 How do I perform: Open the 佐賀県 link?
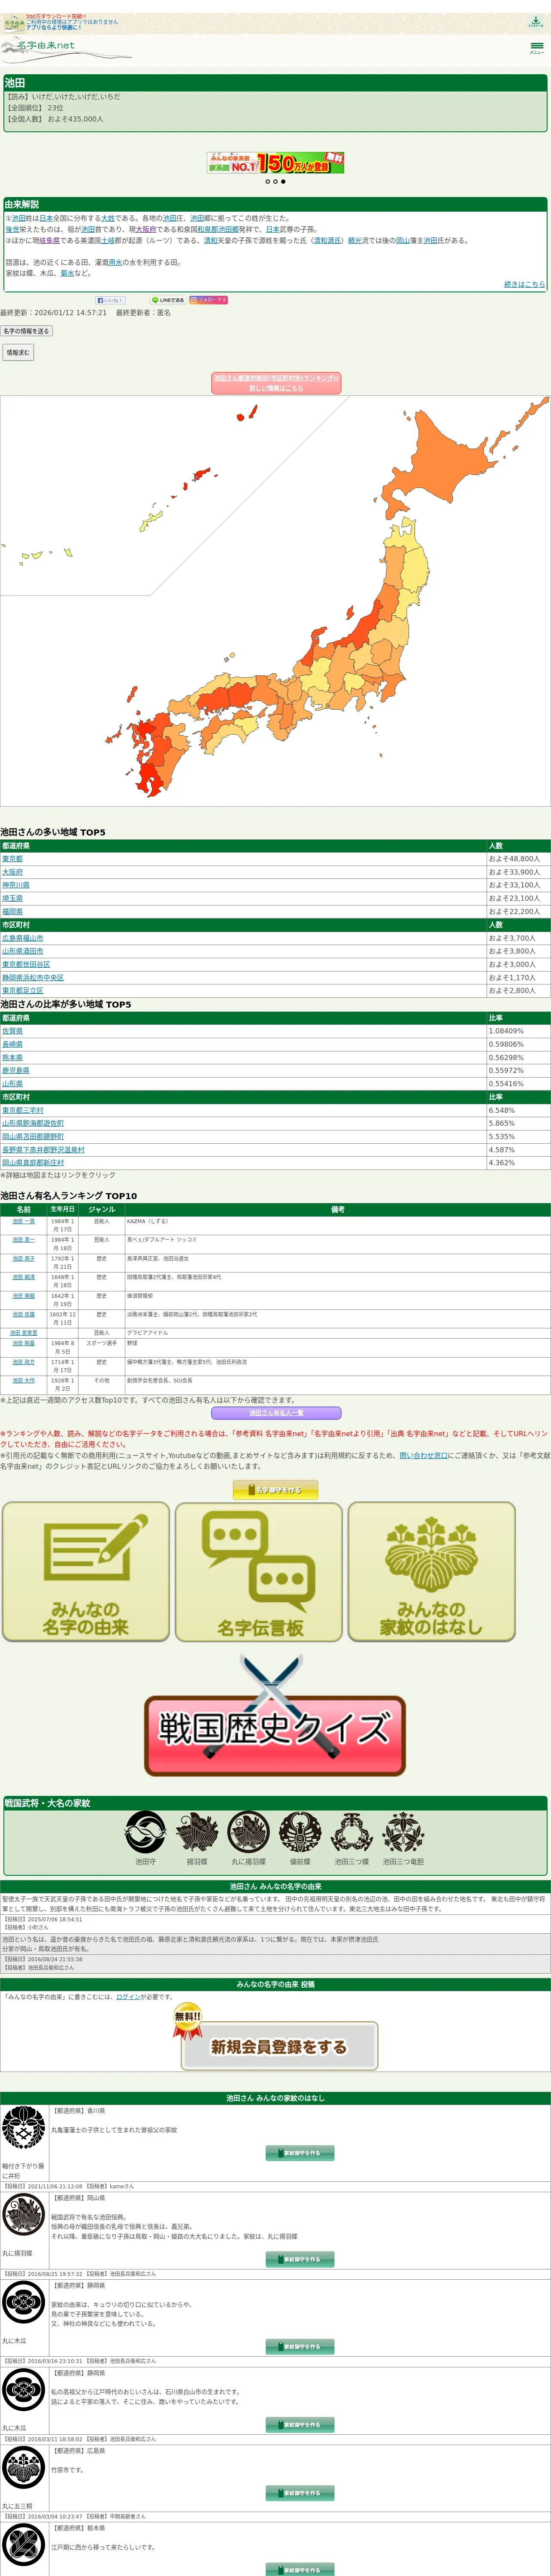point(12,1031)
